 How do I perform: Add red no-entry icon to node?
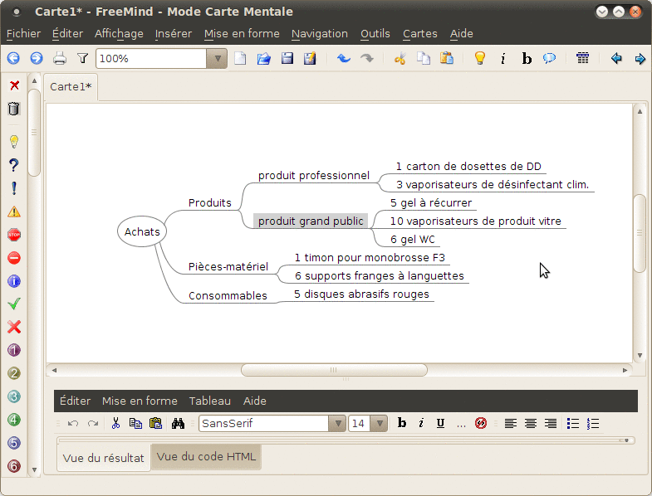click(14, 258)
